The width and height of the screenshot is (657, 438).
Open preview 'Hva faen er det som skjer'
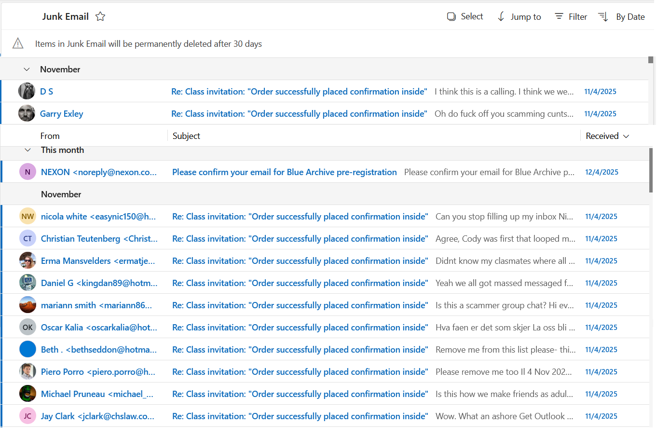pyautogui.click(x=505, y=328)
